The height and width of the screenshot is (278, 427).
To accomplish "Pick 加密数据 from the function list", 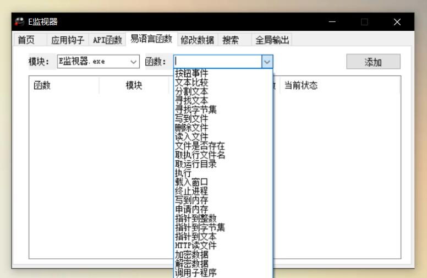I will tap(191, 254).
